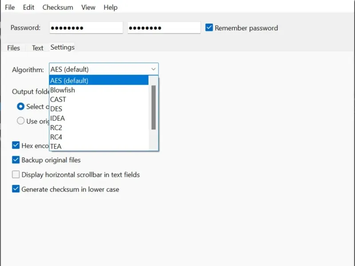Open the View menu
Screen dimensions: 355x266
click(x=88, y=7)
